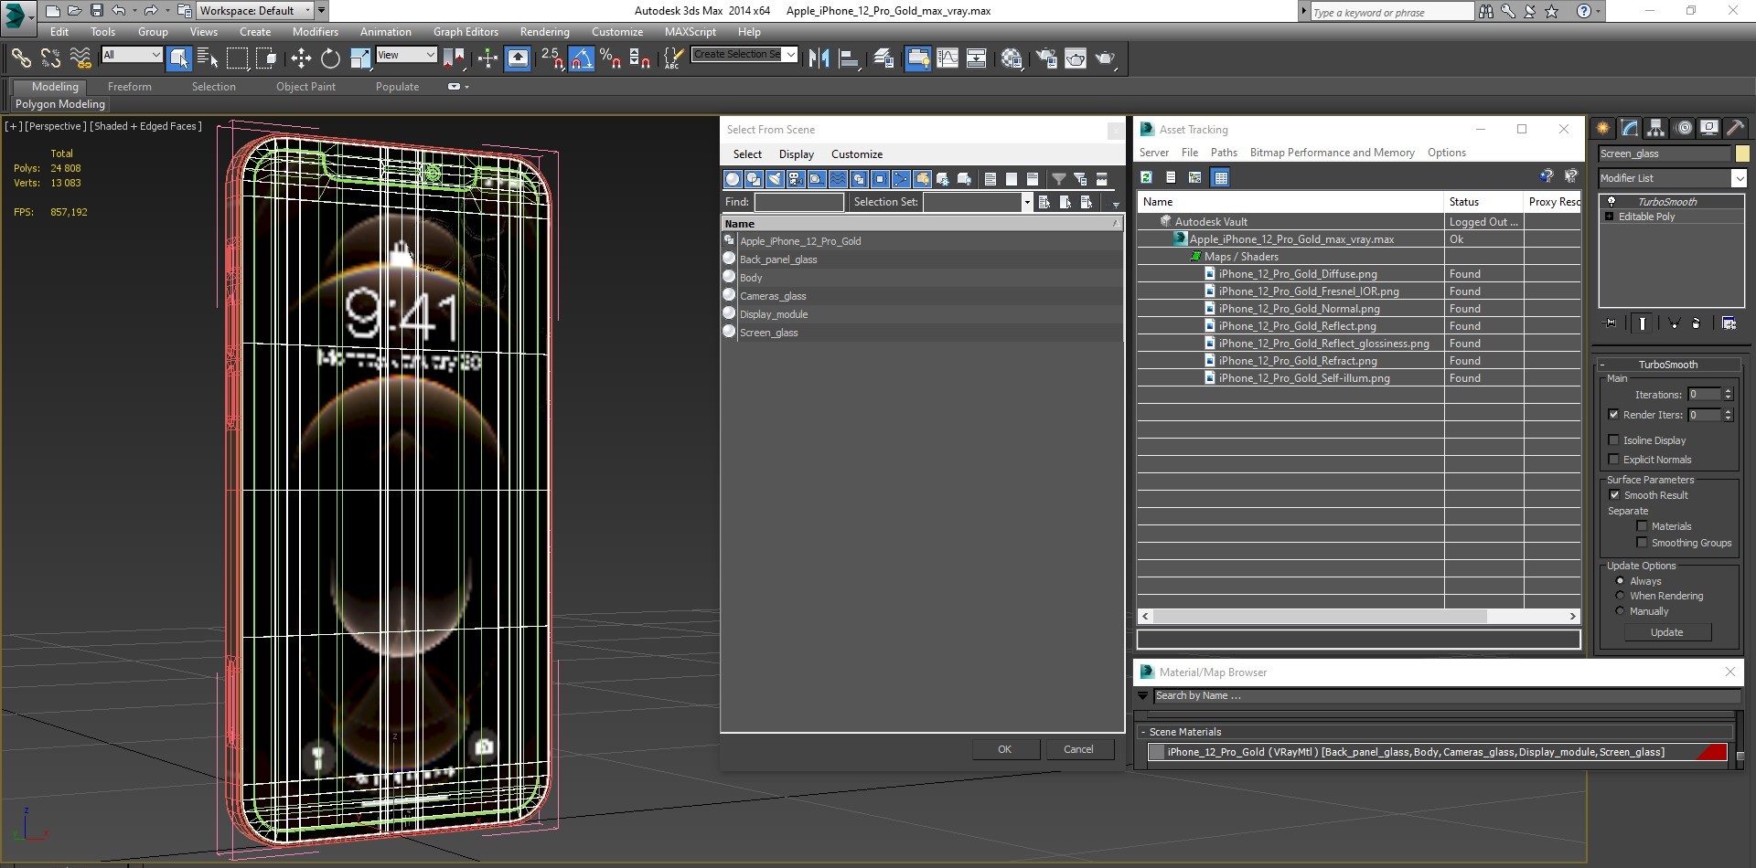
Task: Click the Asset Tracking horizontal scrollbar
Action: coord(1358,616)
